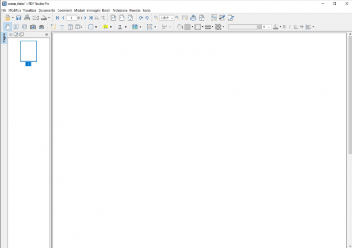Click the page number input field
Screen dimensions: 352x248
[72, 18]
